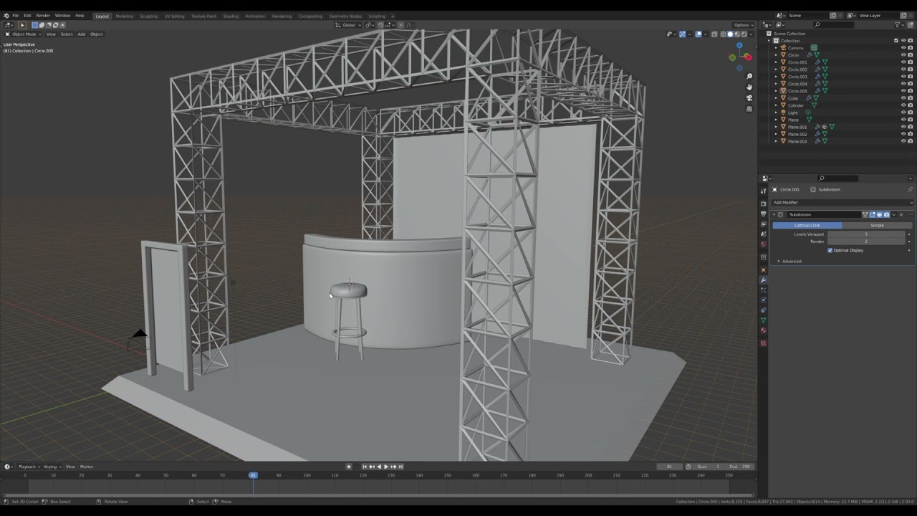Open the Object menu in viewport header
Viewport: 917px width, 516px height.
coord(96,34)
